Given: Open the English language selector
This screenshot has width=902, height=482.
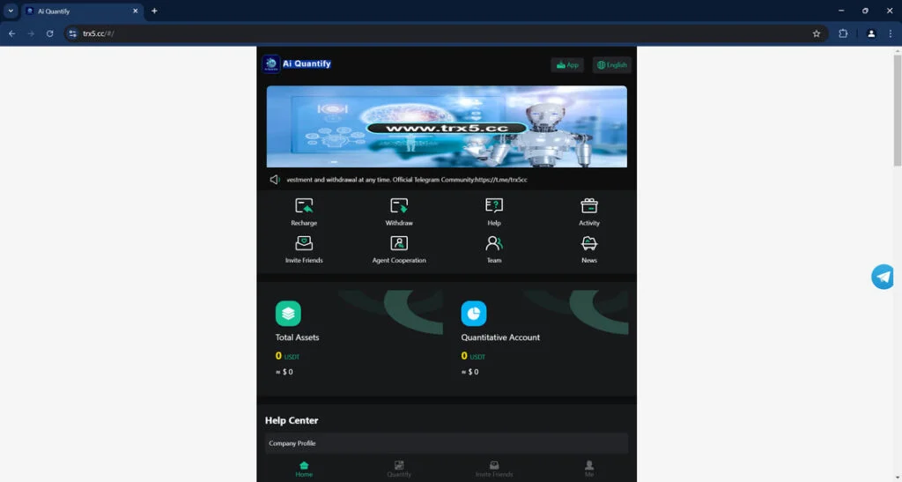Looking at the screenshot, I should (x=612, y=65).
